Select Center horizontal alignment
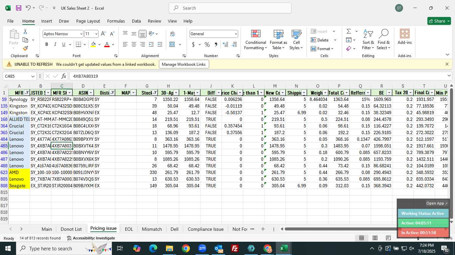This screenshot has height=255, width=455. pyautogui.click(x=134, y=44)
